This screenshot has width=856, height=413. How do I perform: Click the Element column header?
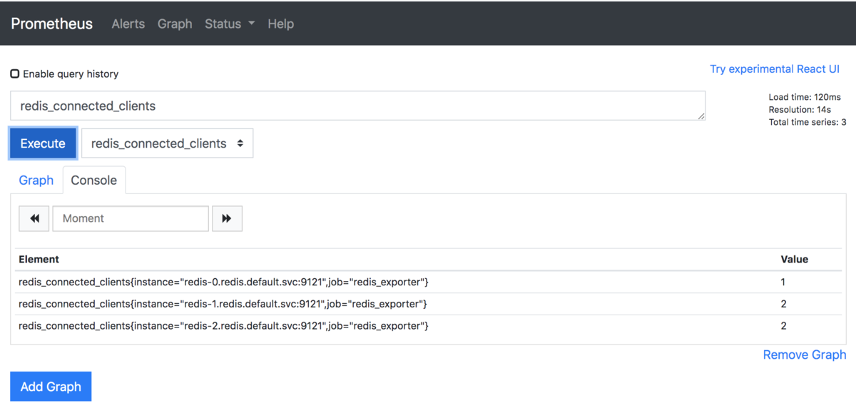[39, 259]
